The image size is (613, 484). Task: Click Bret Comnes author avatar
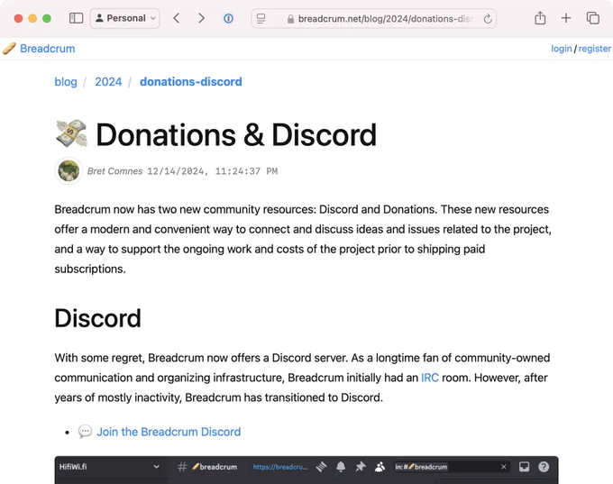69,171
